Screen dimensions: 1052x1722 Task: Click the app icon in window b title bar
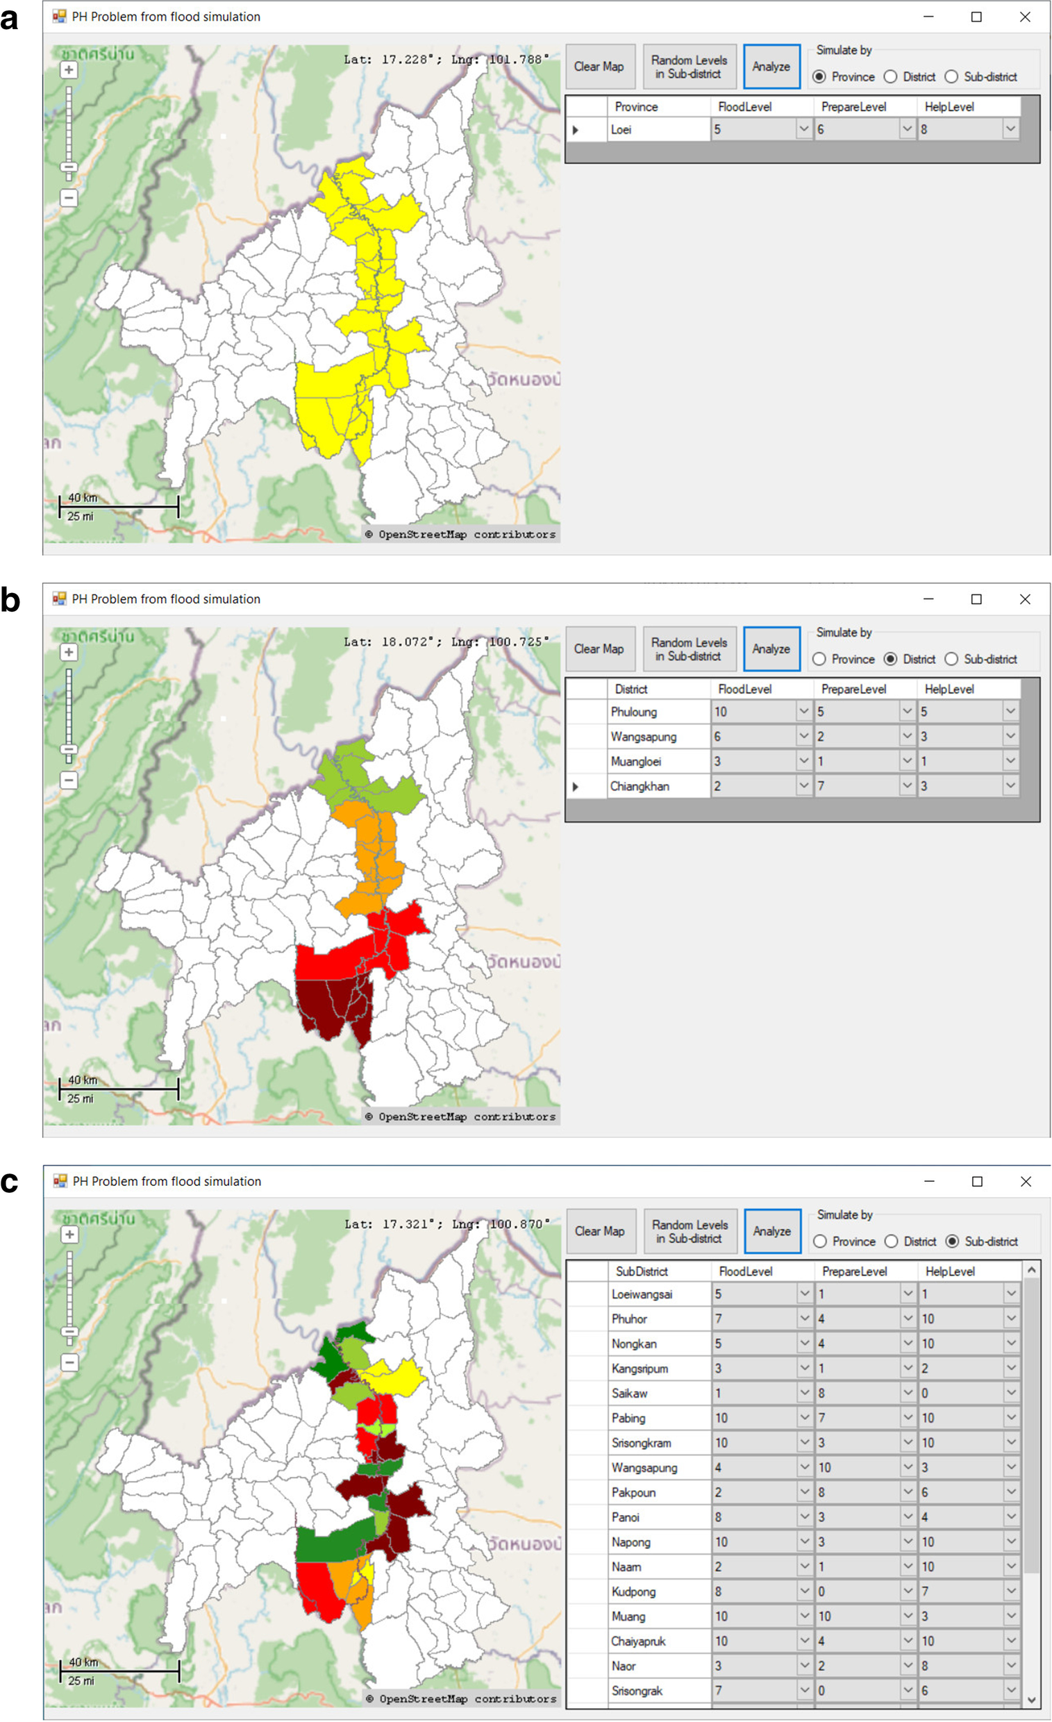tap(60, 599)
